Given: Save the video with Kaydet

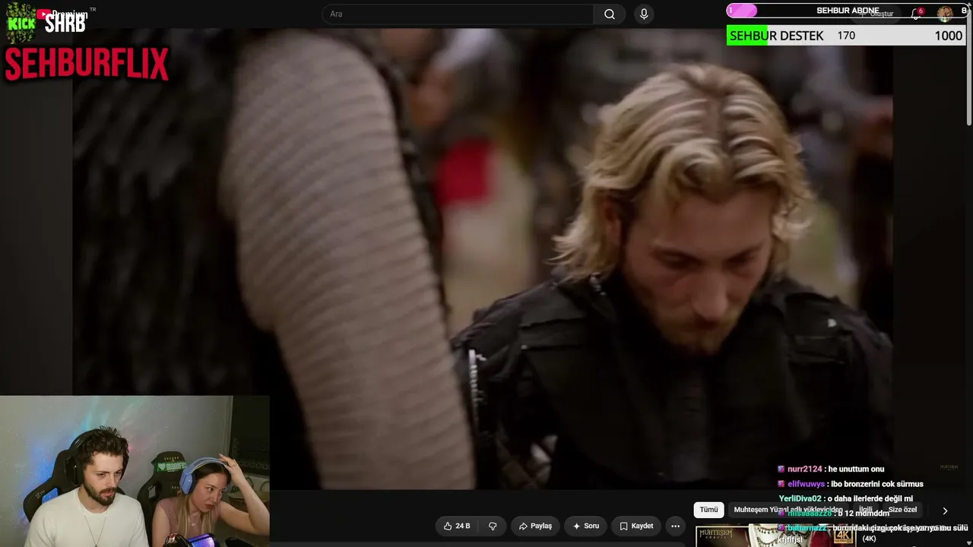Looking at the screenshot, I should click(636, 526).
